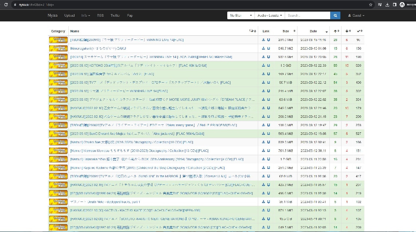Open magnet link for Otsuka Sae discography
416x232 pixels.
click(268, 142)
